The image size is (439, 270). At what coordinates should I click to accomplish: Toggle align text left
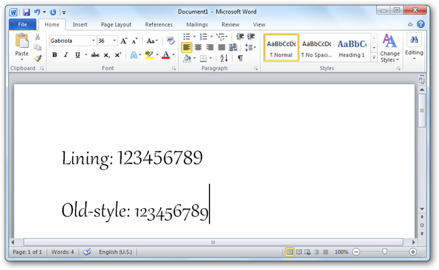click(x=186, y=48)
